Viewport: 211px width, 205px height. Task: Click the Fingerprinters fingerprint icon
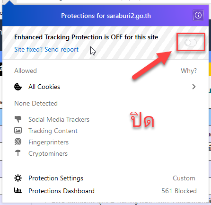[18, 142]
